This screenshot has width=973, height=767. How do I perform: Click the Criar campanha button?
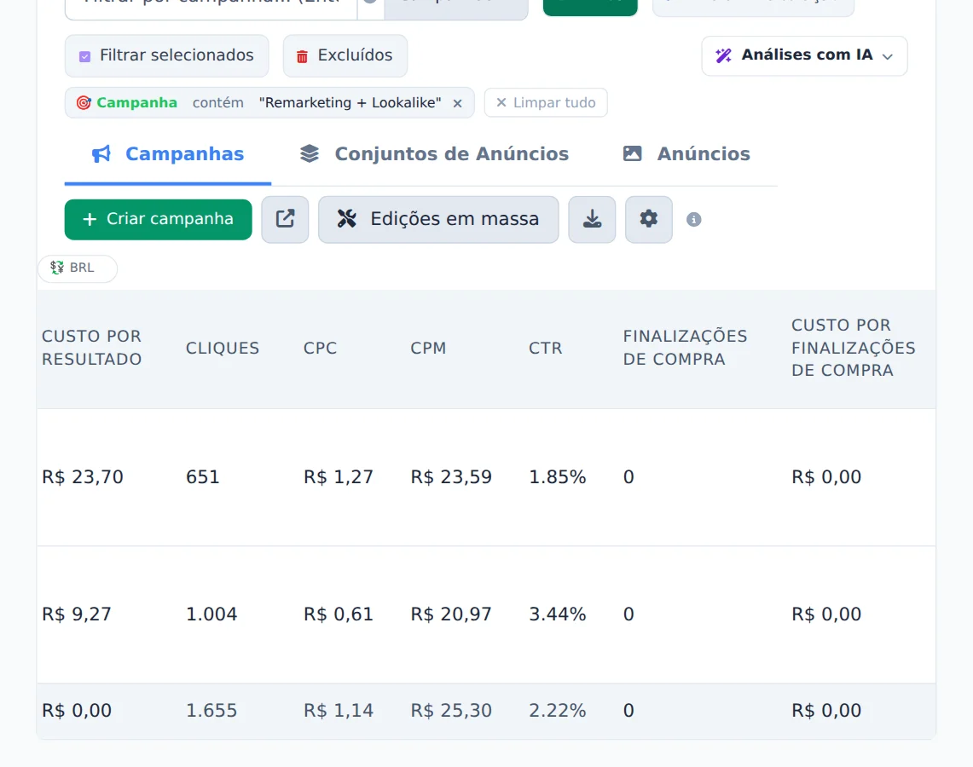coord(159,220)
